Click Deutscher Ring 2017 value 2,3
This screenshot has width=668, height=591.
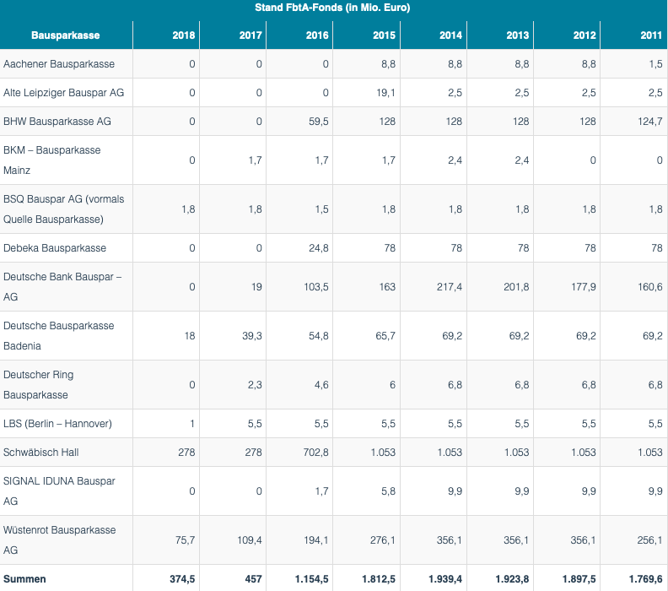pos(255,385)
